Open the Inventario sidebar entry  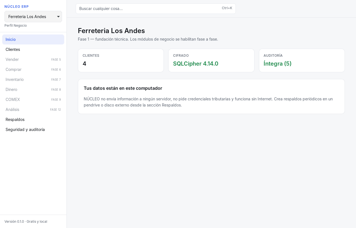(x=33, y=80)
